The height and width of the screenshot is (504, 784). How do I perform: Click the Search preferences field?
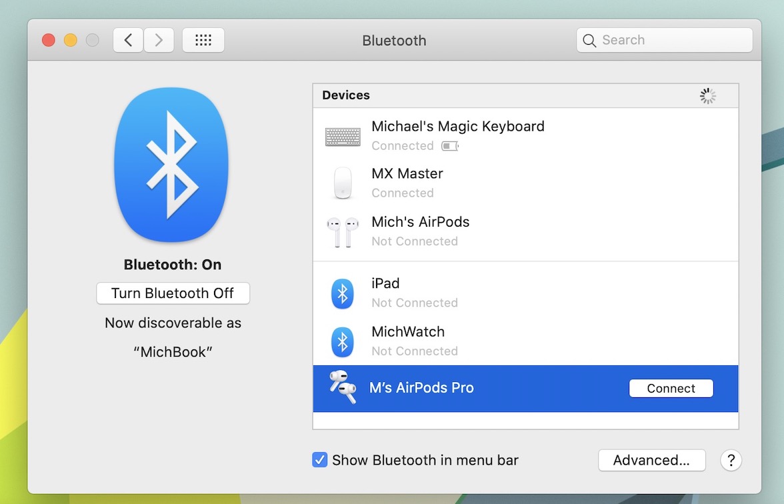pyautogui.click(x=673, y=40)
